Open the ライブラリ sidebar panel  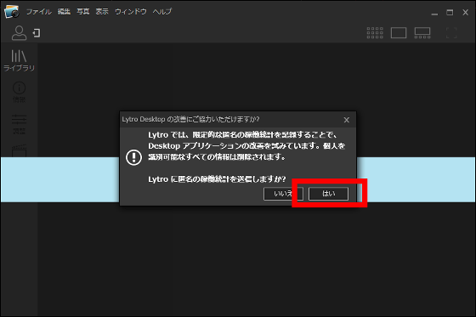pyautogui.click(x=19, y=60)
